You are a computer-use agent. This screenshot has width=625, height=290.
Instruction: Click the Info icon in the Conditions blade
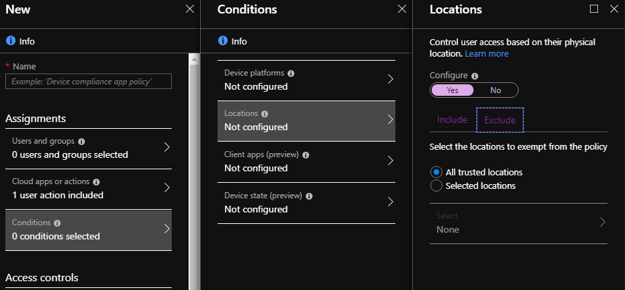click(223, 41)
